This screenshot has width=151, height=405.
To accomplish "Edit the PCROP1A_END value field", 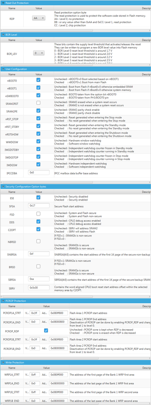I will 35,322.
